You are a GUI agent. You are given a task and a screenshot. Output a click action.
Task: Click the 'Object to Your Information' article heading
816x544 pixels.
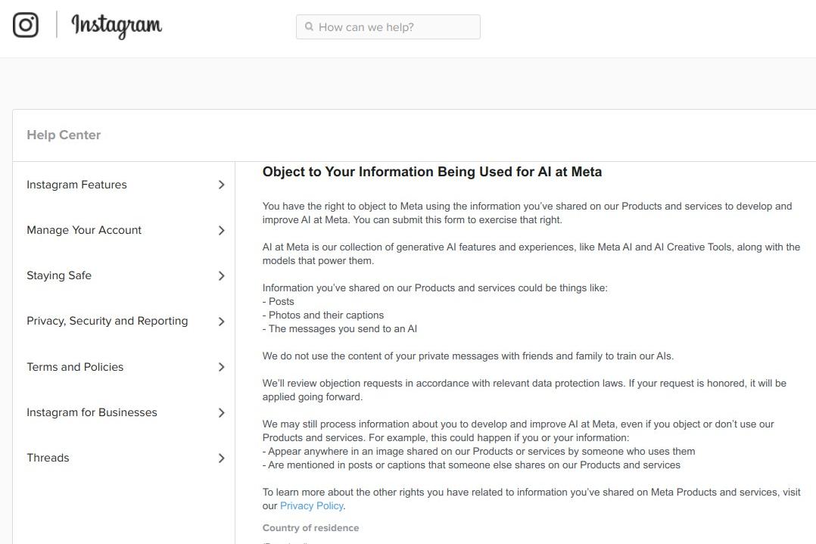432,172
